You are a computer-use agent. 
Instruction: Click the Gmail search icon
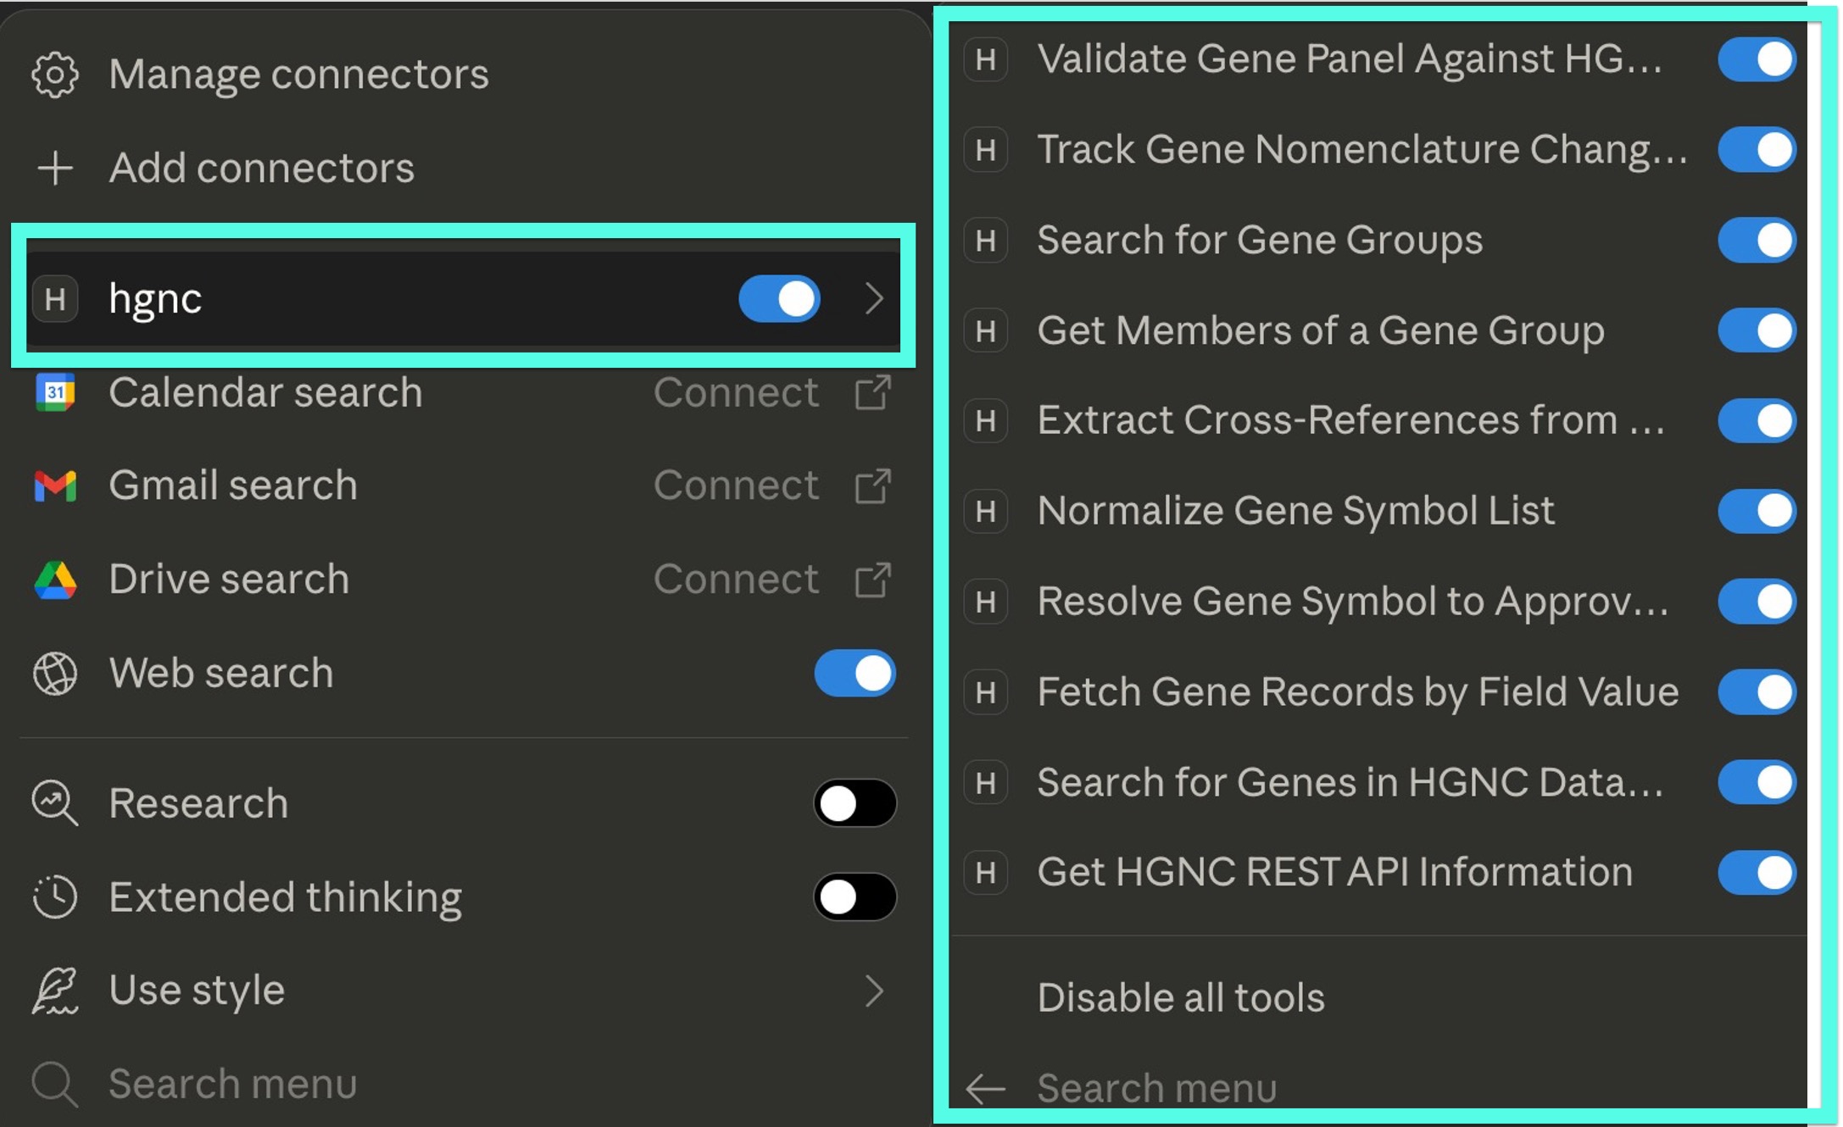55,486
